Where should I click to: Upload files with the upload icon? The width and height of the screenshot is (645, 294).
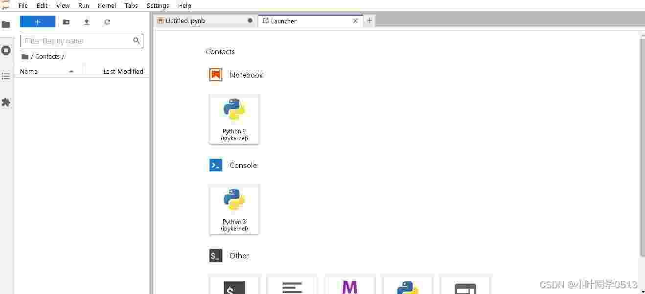point(87,22)
